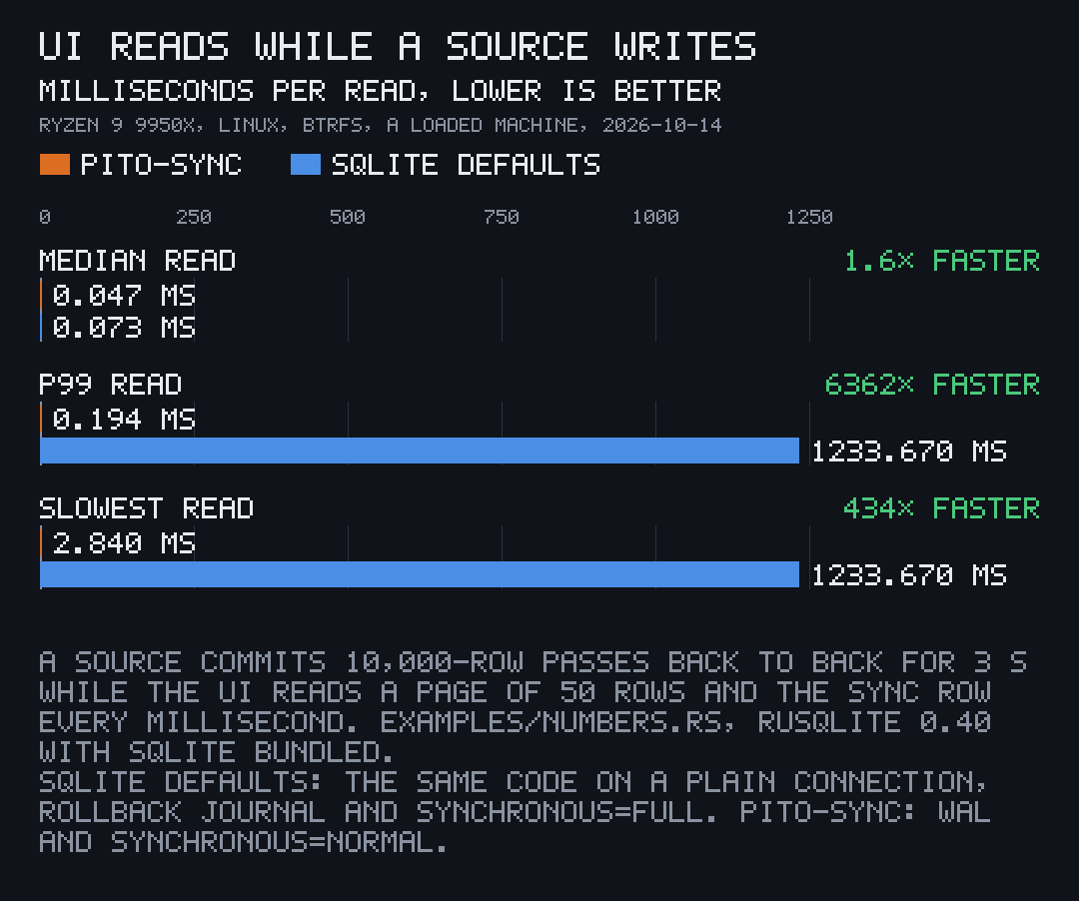
Task: Select the SQLITE DEFAULTS legend label
Action: 466,165
